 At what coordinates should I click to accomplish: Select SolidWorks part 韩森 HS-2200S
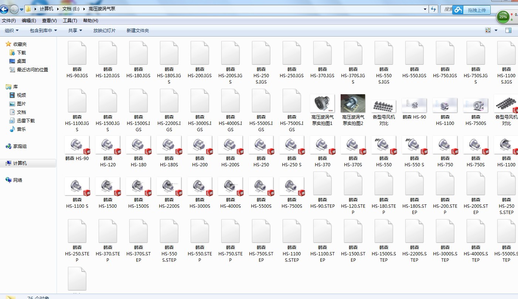[x=169, y=193]
